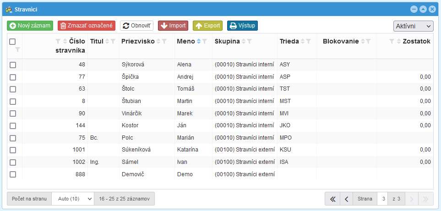Click the Export button
The width and height of the screenshot is (441, 211).
click(x=207, y=26)
